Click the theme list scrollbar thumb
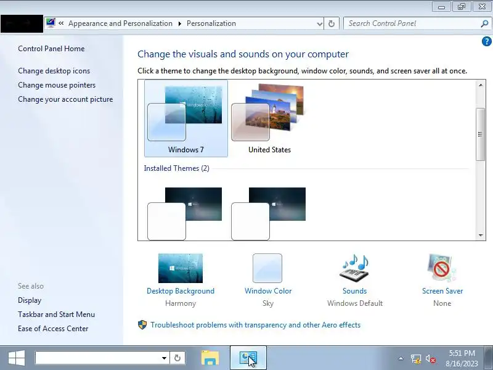The width and height of the screenshot is (493, 370). click(480, 134)
